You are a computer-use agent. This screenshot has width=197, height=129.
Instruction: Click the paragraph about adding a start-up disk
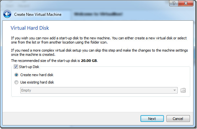tap(99, 40)
